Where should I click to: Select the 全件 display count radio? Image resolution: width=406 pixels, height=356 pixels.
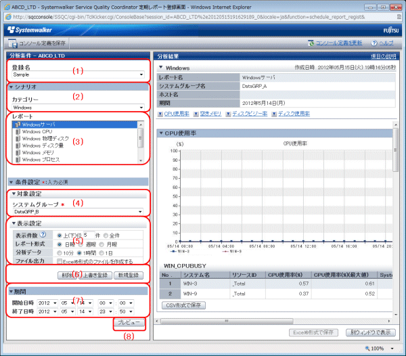pyautogui.click(x=106, y=236)
